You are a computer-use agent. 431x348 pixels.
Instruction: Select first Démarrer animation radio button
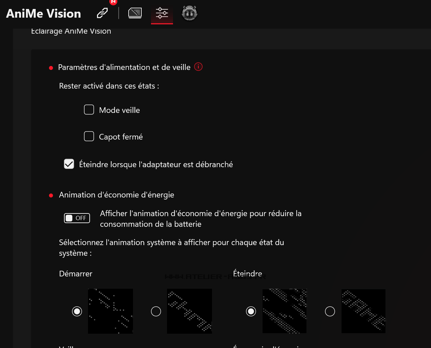point(77,311)
